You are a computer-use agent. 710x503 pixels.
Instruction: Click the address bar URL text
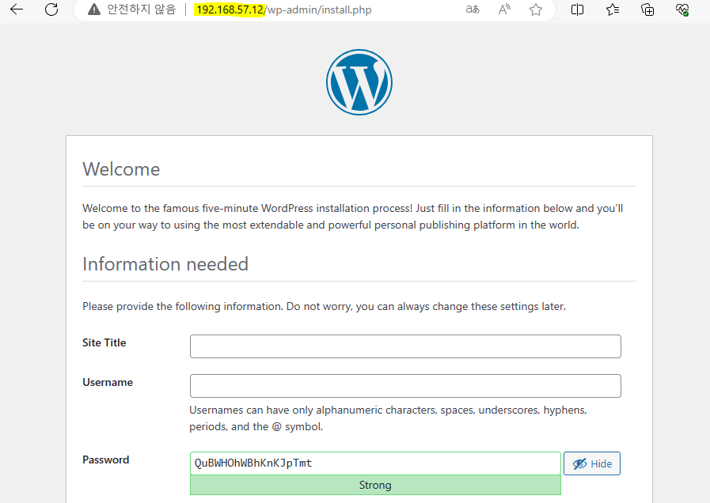coord(284,9)
